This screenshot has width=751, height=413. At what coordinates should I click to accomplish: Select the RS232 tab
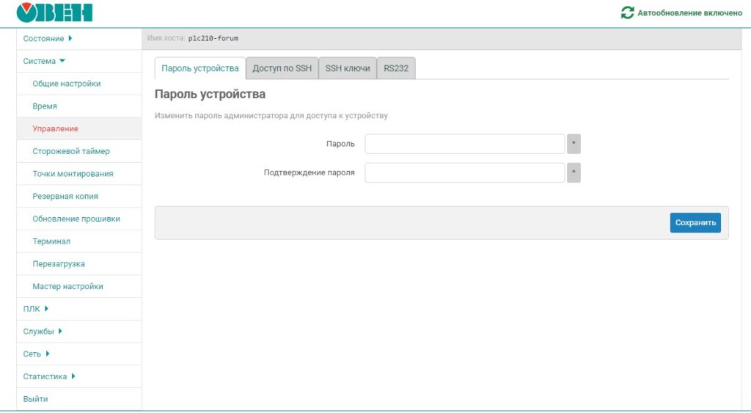(396, 68)
